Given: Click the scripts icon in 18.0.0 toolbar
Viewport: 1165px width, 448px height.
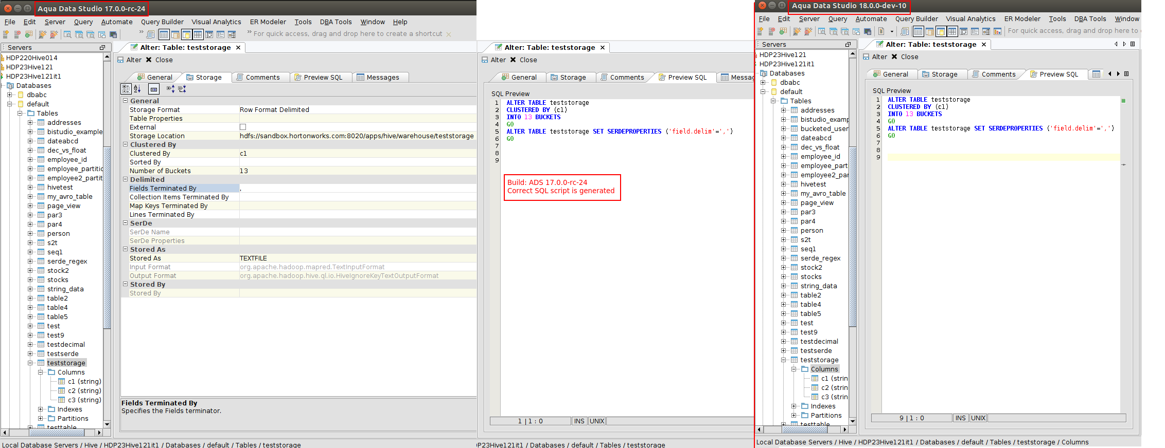Looking at the screenshot, I should click(905, 31).
